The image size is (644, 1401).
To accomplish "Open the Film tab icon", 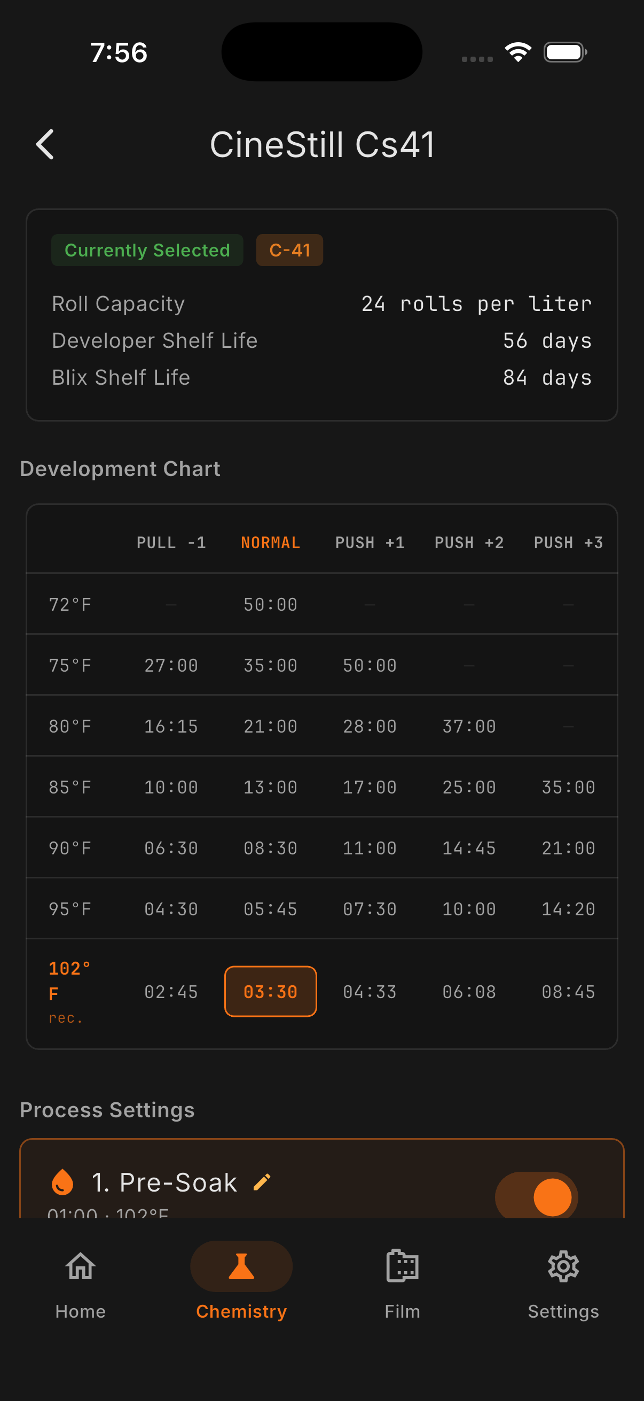I will point(402,1267).
